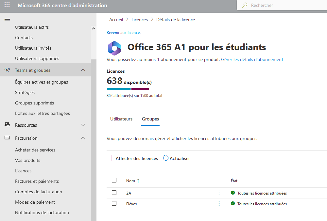The height and width of the screenshot is (221, 327).
Task: Click the Facturation card icon
Action: pos(7,138)
